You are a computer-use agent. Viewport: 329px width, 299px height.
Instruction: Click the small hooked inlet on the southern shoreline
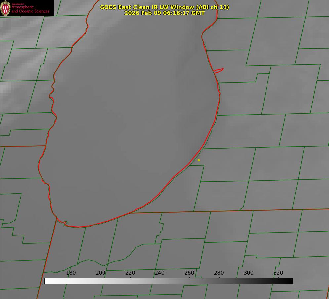pos(65,223)
